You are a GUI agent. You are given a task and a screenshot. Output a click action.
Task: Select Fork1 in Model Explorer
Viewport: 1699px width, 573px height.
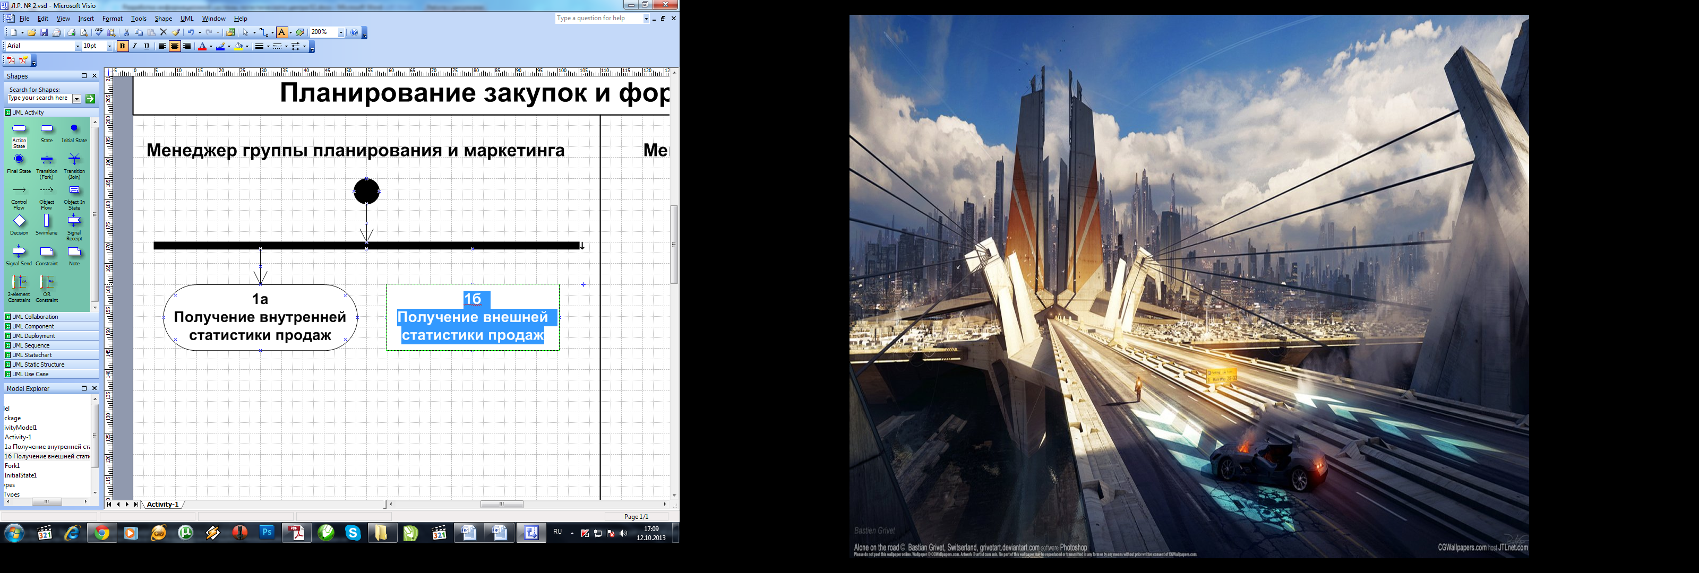click(13, 465)
